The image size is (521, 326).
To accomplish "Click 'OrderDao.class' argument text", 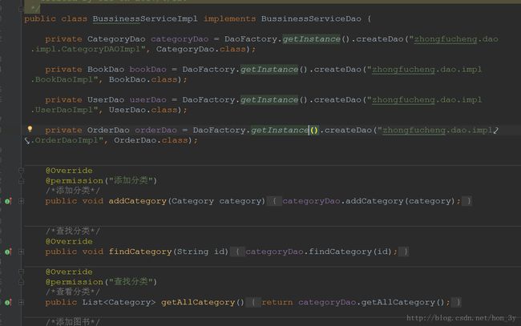I will tap(151, 140).
